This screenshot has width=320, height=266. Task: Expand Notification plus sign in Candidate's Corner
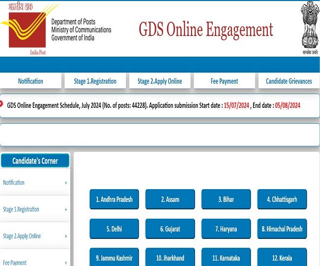tap(65, 183)
